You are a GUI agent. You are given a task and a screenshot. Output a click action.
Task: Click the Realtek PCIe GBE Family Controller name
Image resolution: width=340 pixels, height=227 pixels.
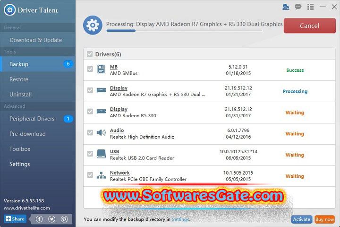pyautogui.click(x=148, y=179)
